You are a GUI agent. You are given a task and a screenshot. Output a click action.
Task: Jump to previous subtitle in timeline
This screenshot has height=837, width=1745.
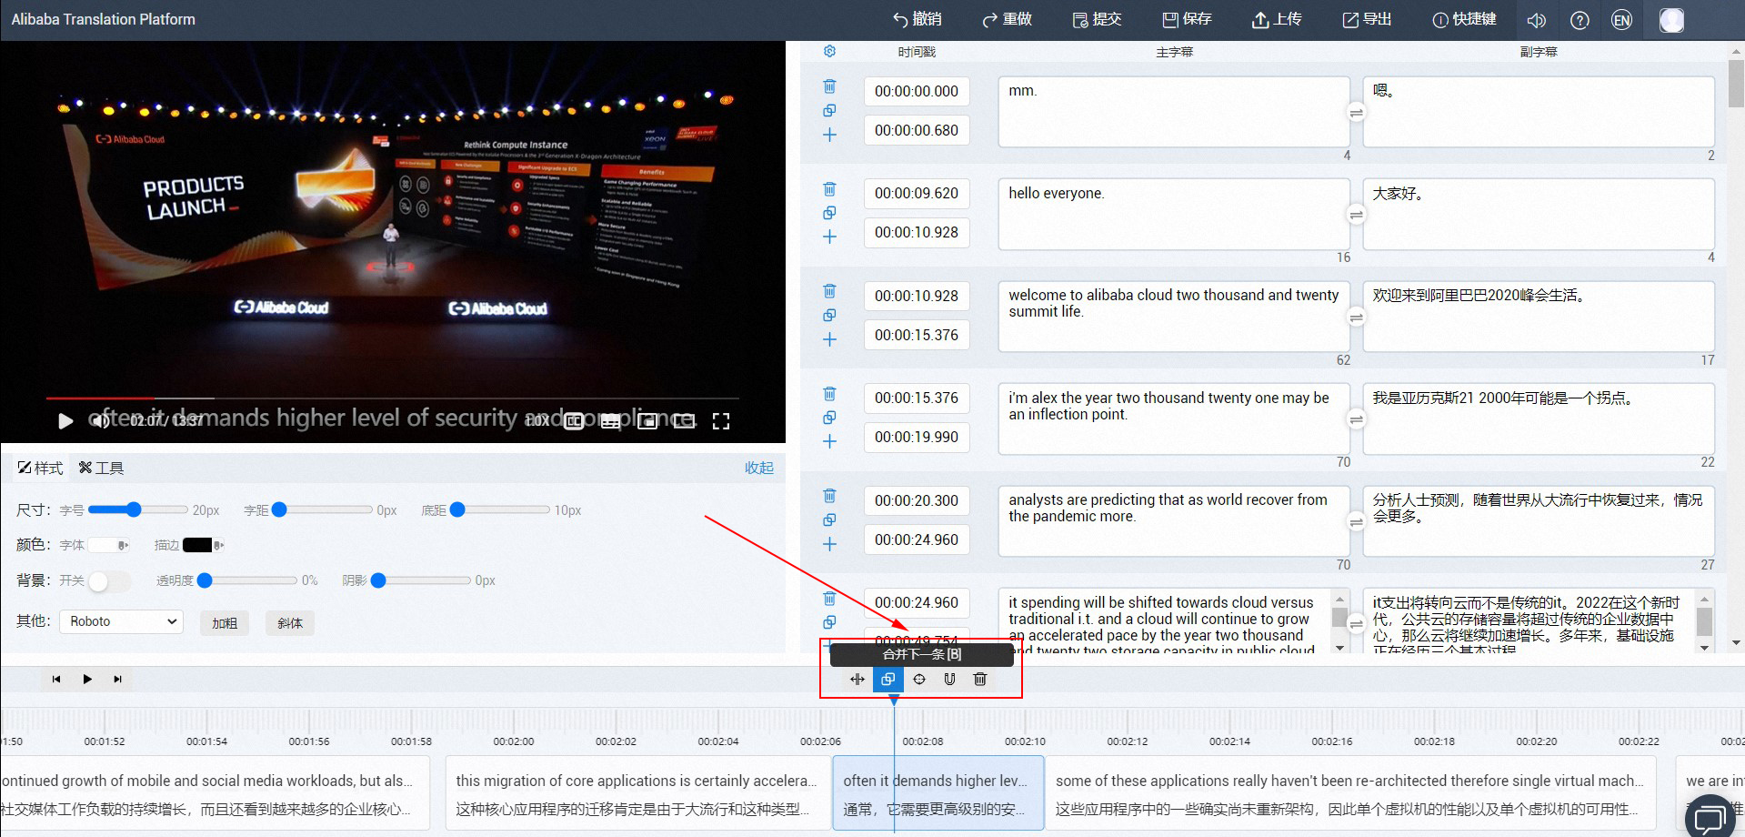click(x=56, y=679)
